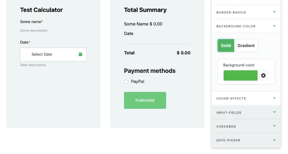
Task: Click the Input-Fields chevron arrow
Action: tap(274, 112)
